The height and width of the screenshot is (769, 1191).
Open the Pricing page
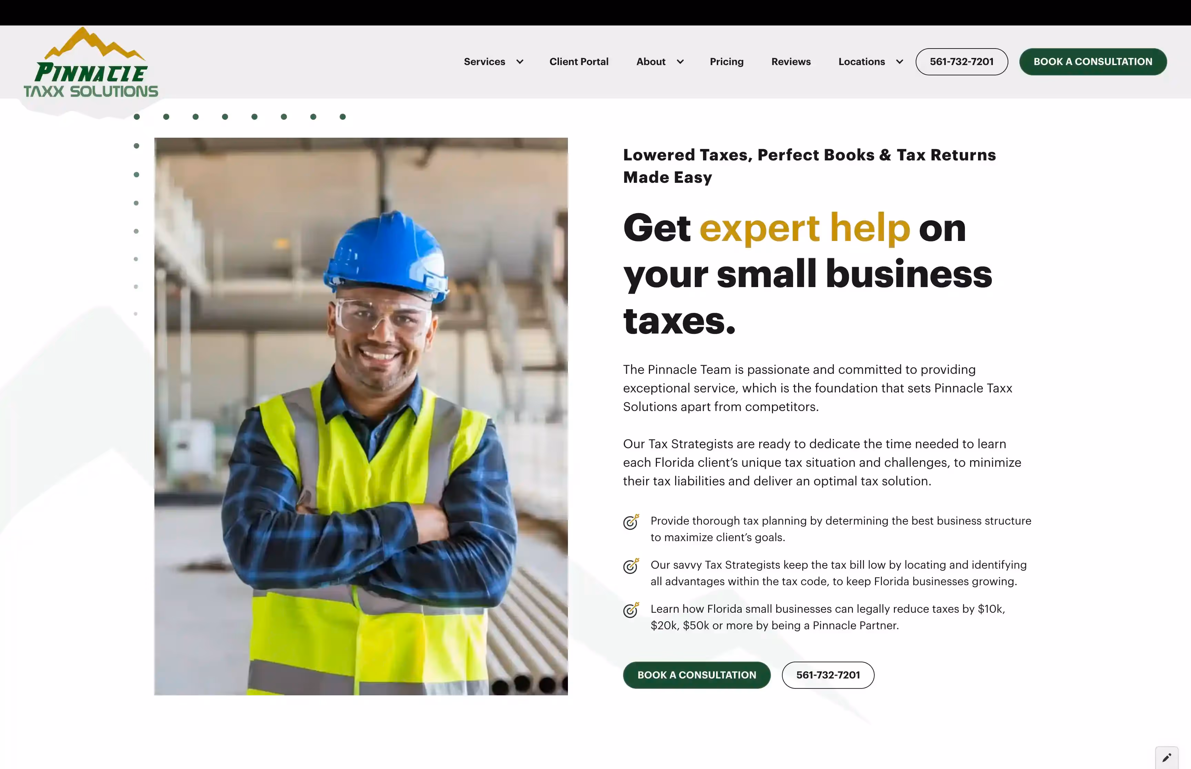click(x=726, y=62)
